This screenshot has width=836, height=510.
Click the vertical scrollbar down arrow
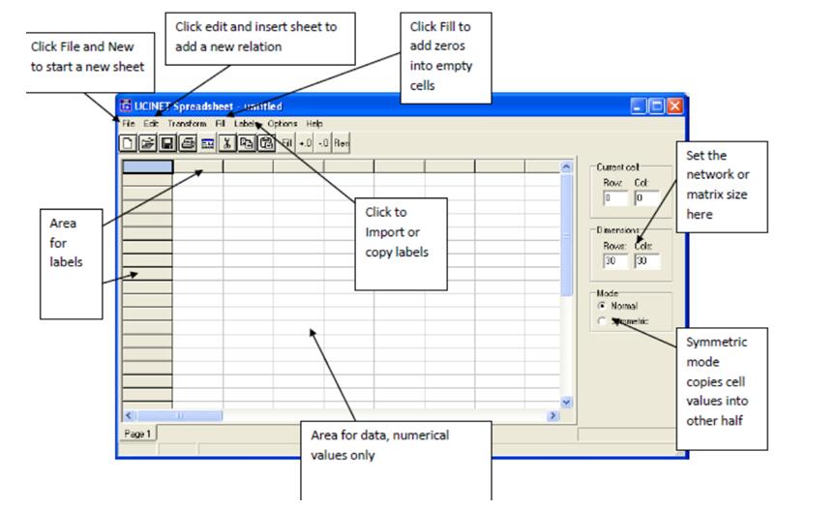(x=566, y=403)
